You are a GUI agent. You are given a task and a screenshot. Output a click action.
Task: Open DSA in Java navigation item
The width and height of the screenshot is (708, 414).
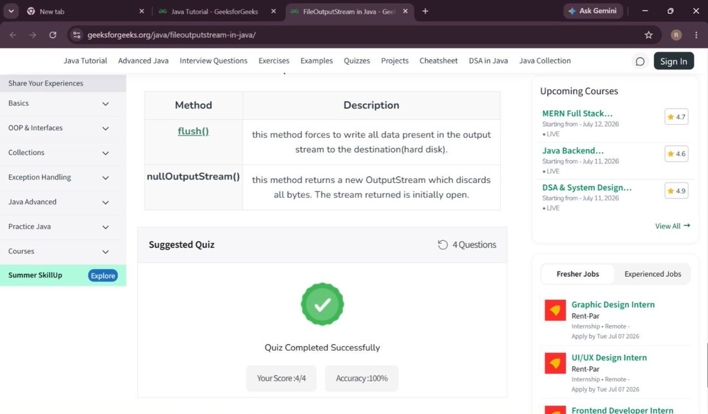pyautogui.click(x=489, y=61)
